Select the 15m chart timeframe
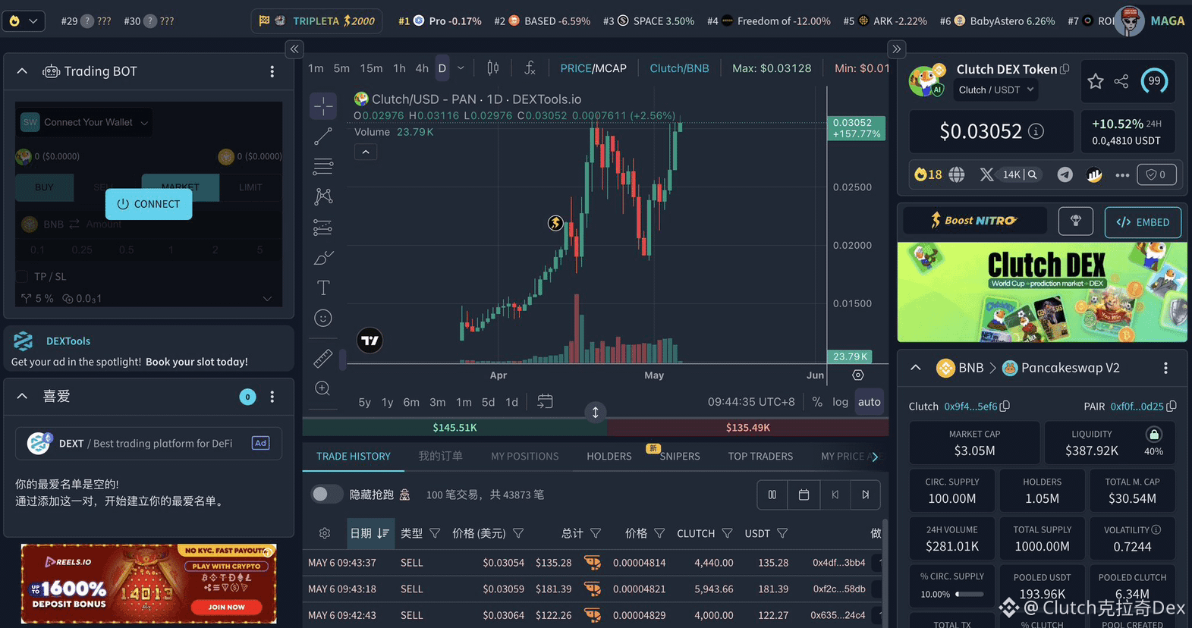 coord(371,68)
